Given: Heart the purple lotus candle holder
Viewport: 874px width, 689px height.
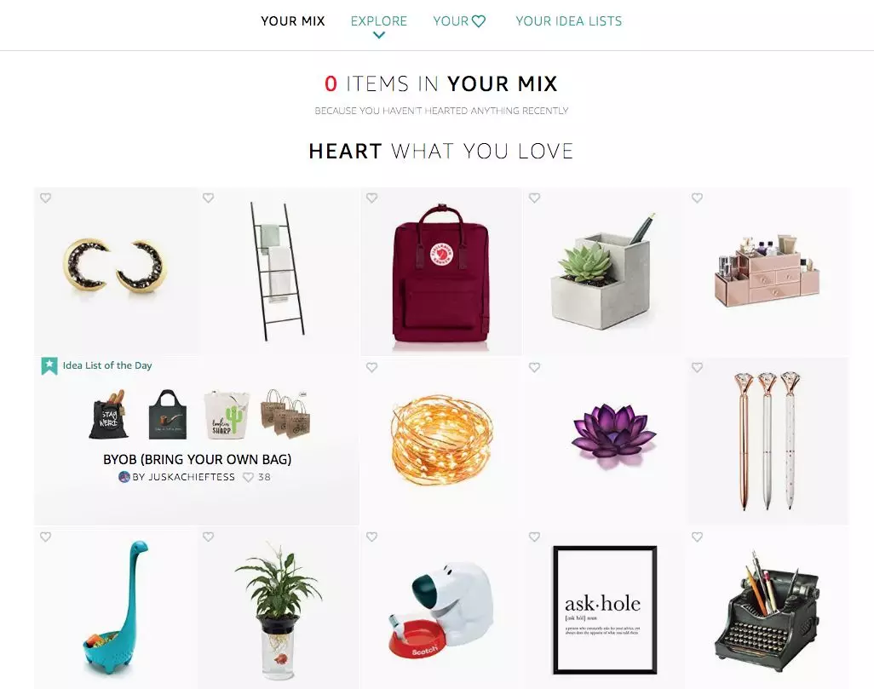Looking at the screenshot, I should coord(535,367).
